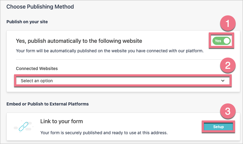Click the chain link icon
243x144 pixels.
[23, 127]
